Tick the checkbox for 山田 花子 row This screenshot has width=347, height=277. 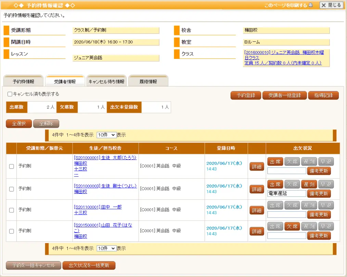click(11, 231)
